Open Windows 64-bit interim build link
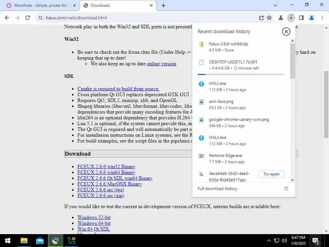 94,223
